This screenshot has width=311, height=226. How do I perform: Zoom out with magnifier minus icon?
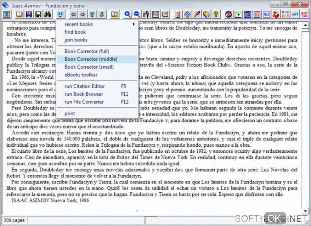tap(137, 14)
